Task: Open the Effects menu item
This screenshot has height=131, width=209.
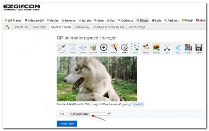Action: [x=142, y=21]
